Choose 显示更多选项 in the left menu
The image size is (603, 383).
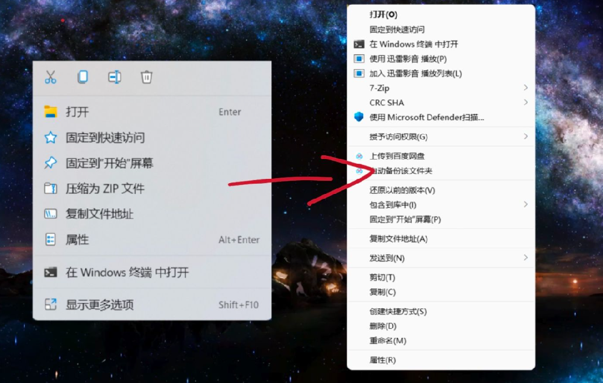[x=99, y=305]
